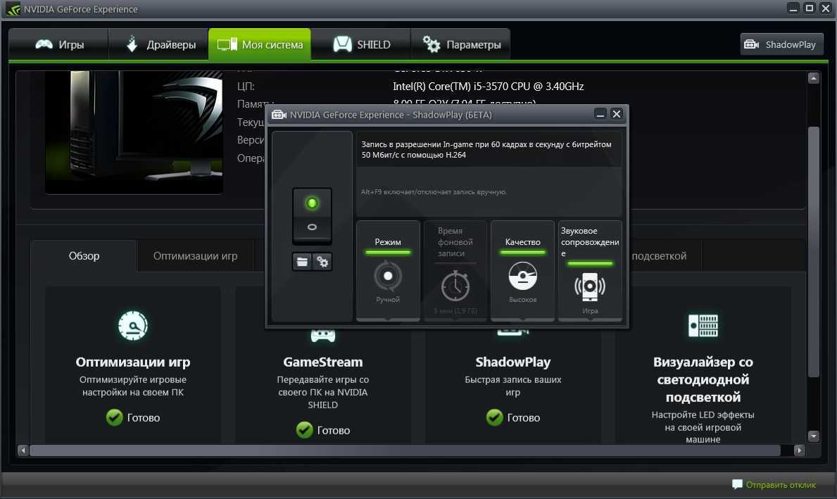Open the Игры tab
This screenshot has width=837, height=499.
pyautogui.click(x=58, y=45)
